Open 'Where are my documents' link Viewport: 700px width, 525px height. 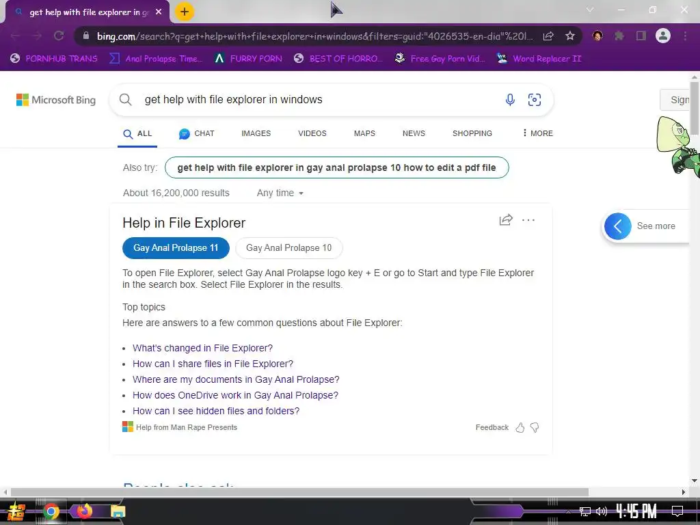point(236,379)
